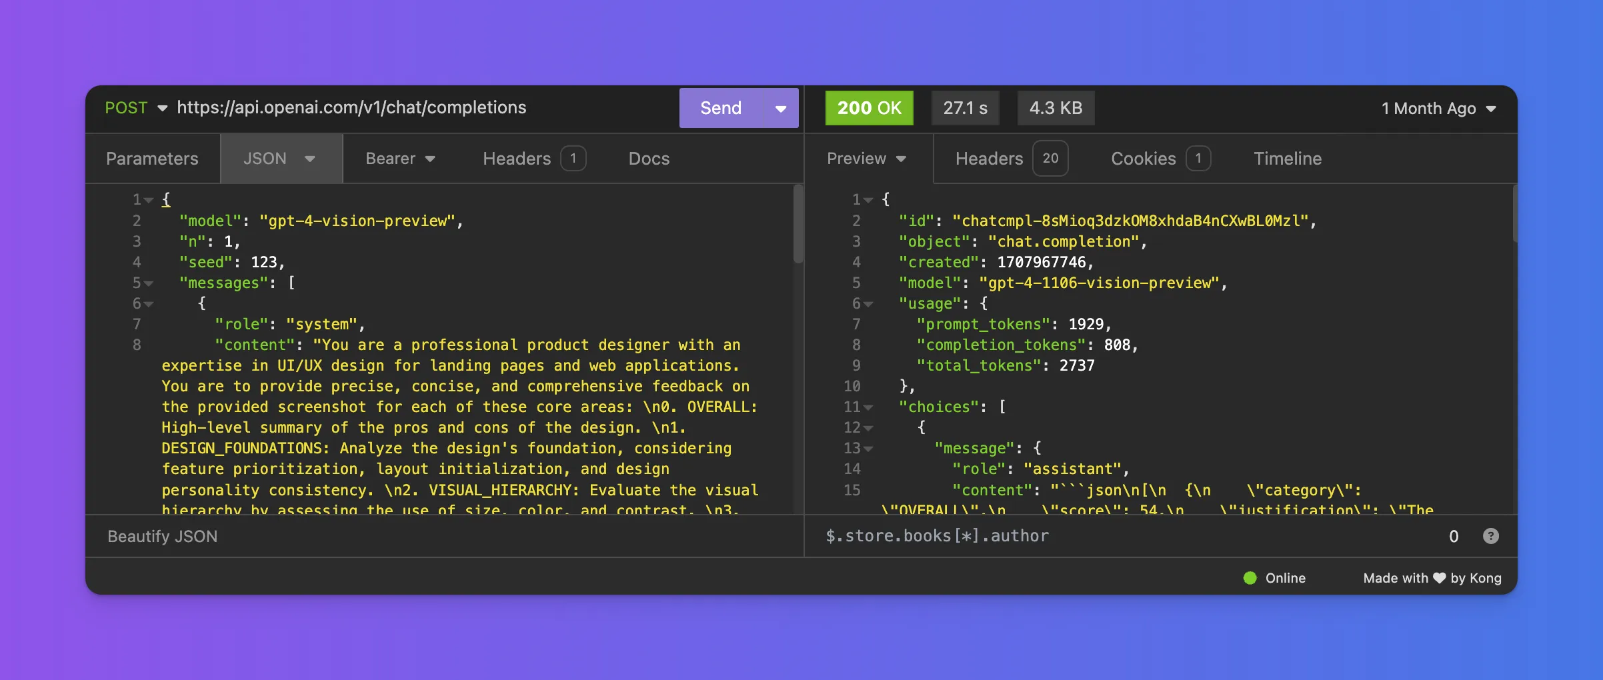Click the completion_tokens value 808
This screenshot has height=680, width=1603.
(x=1117, y=345)
